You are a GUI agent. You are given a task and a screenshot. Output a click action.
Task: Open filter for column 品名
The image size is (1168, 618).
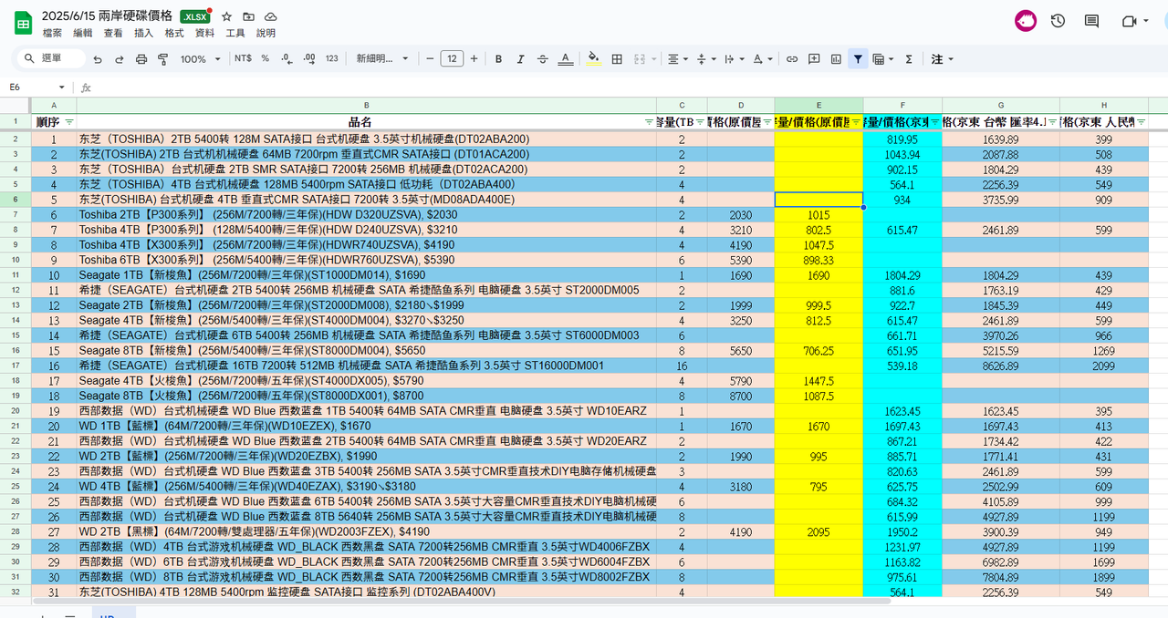coord(649,121)
